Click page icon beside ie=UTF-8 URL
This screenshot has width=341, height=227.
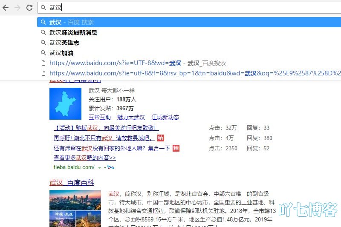(43, 63)
